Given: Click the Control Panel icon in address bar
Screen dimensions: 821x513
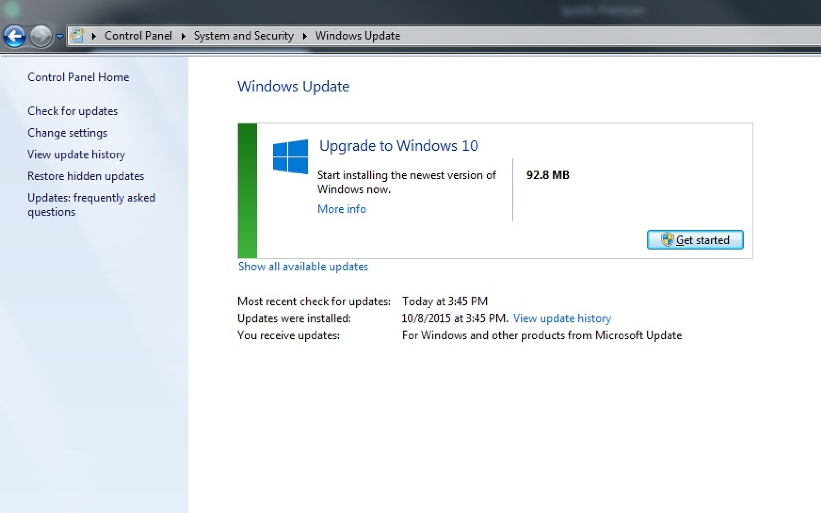Looking at the screenshot, I should point(77,36).
